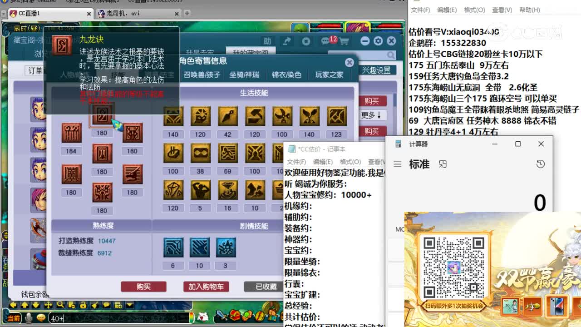Click the throwing dart life skill icon level 42
581x327 pixels.
(227, 117)
